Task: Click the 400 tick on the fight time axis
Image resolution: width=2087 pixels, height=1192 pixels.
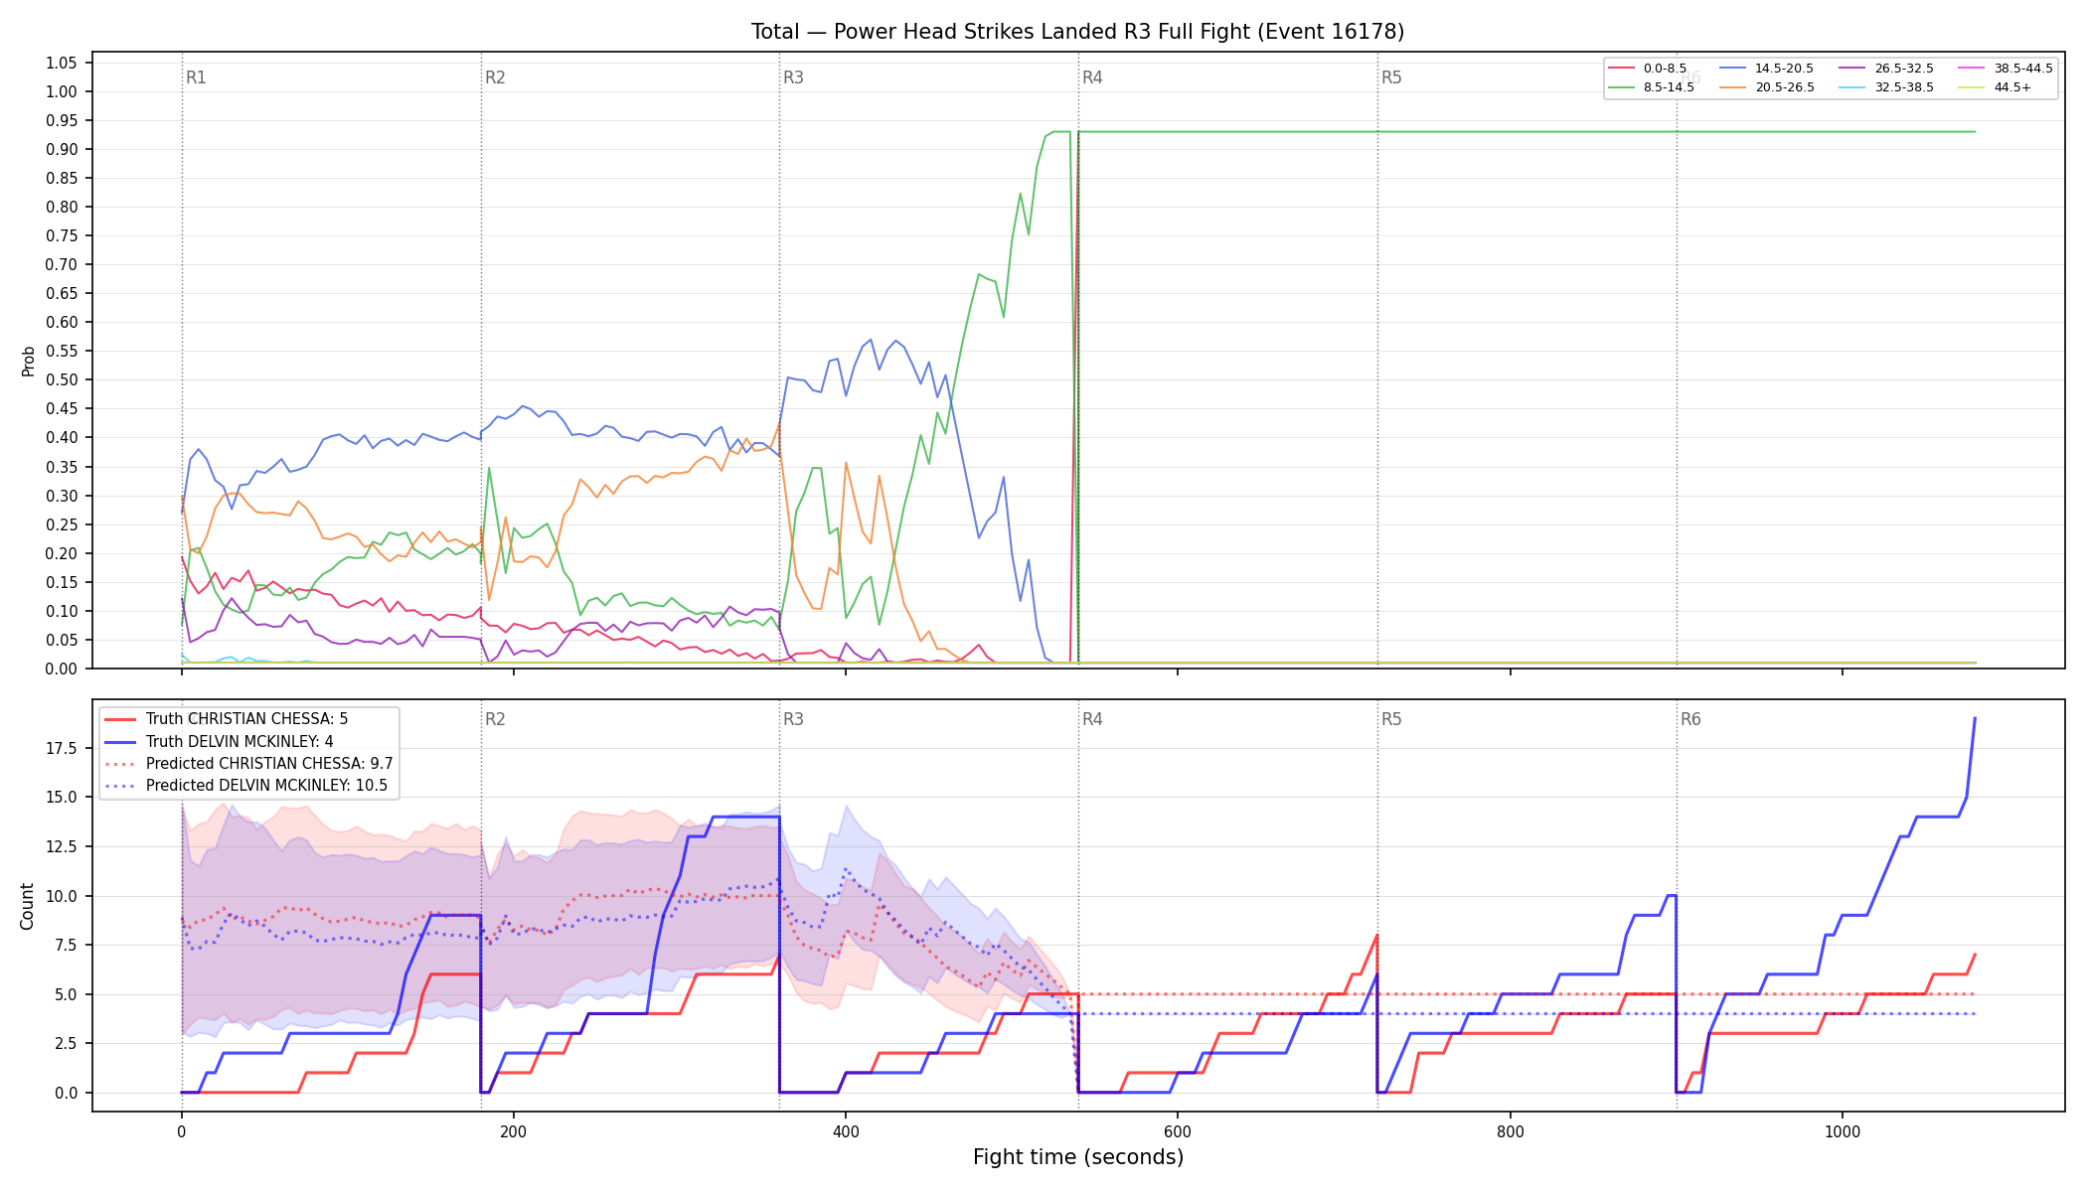Action: [x=846, y=1131]
